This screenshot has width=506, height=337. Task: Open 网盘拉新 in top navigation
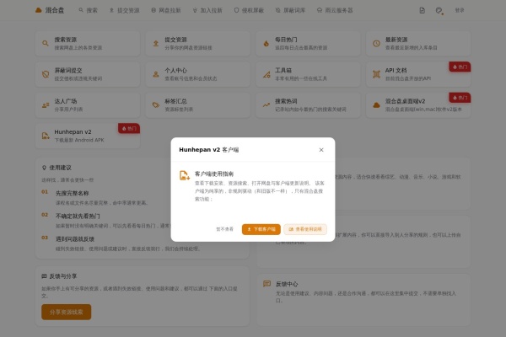click(x=166, y=10)
